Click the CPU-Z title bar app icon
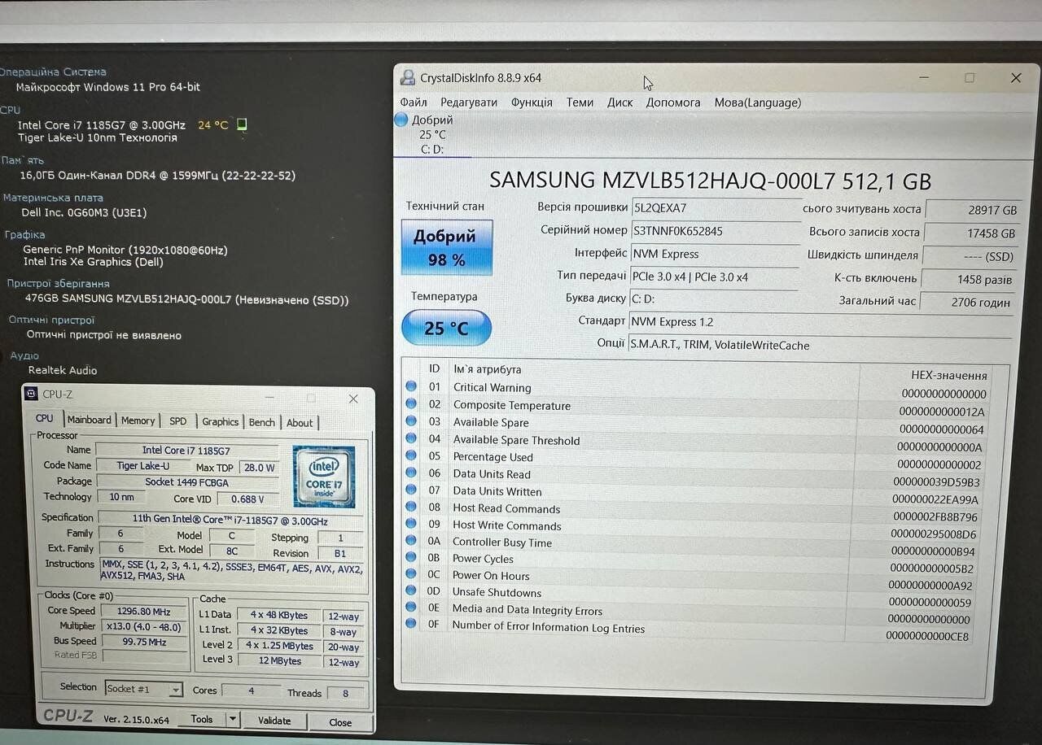Screen dimensions: 1042x745 (x=32, y=394)
